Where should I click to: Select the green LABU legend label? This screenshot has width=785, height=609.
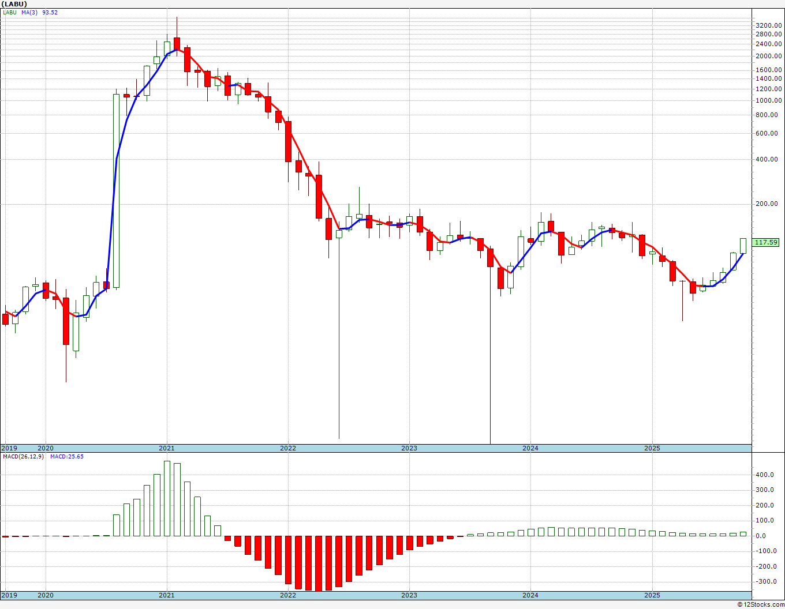point(9,12)
